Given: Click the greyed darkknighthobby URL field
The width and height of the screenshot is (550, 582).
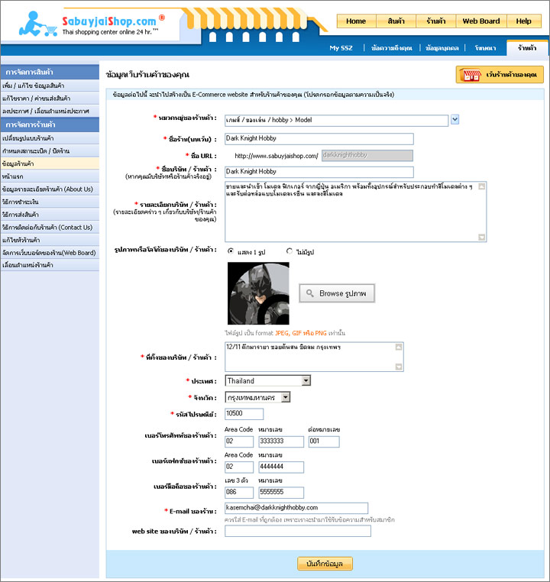Looking at the screenshot, I should (367, 156).
